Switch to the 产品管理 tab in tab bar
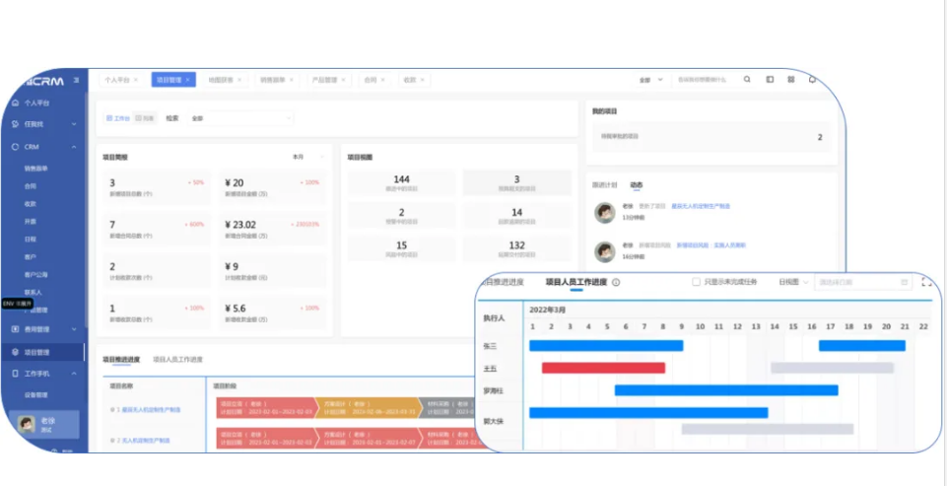This screenshot has height=486, width=947. click(x=324, y=80)
